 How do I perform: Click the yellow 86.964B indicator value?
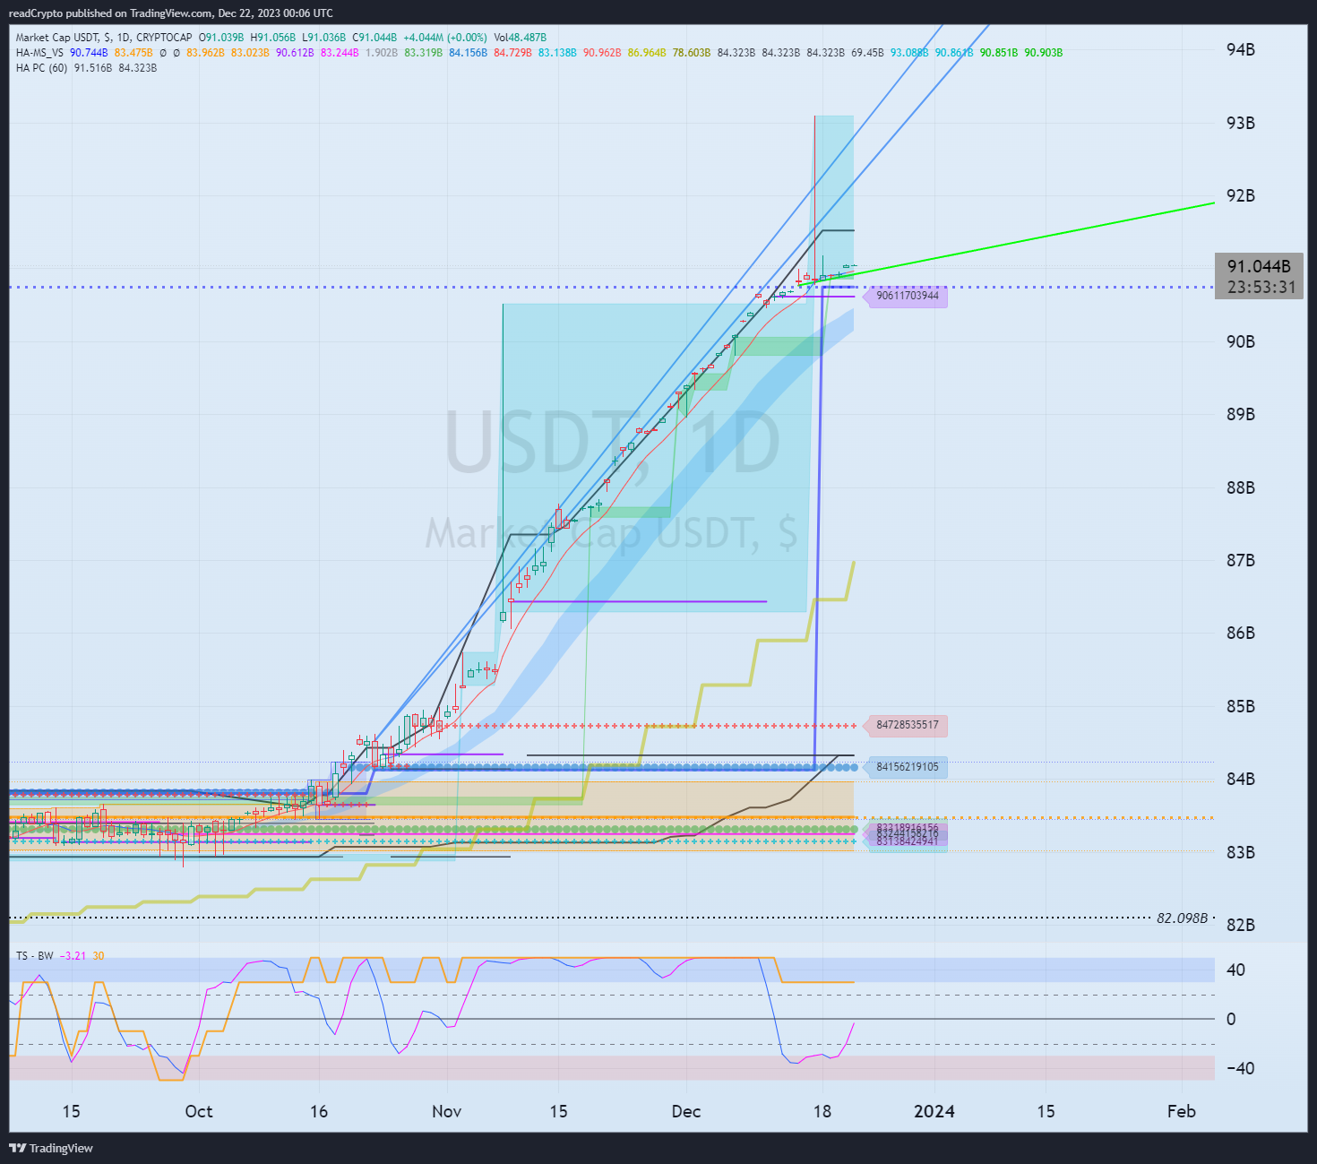(647, 53)
